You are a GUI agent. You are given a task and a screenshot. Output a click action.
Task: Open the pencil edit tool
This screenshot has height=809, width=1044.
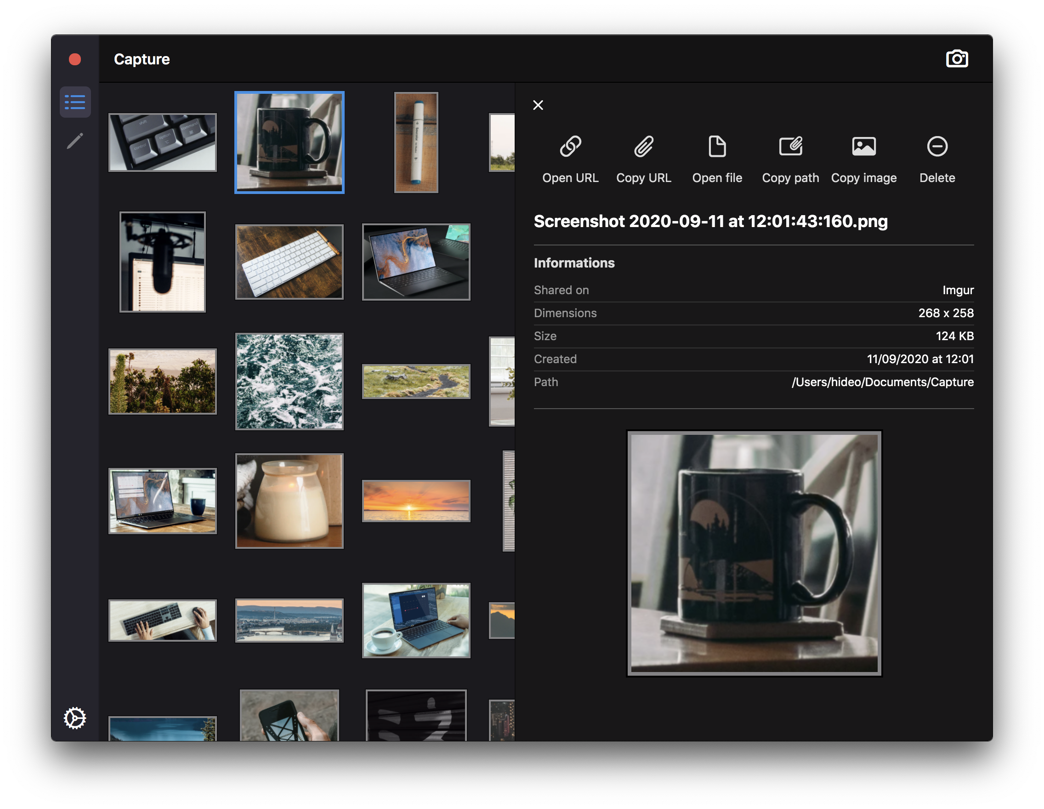75,141
